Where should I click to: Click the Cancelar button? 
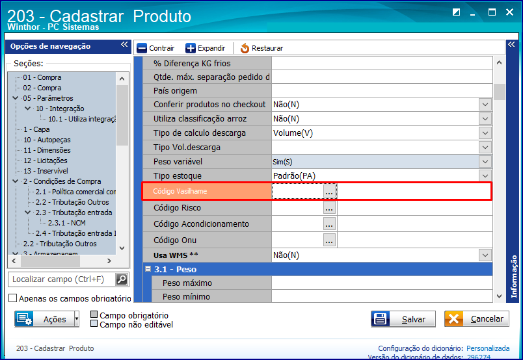(x=477, y=319)
